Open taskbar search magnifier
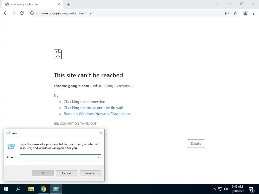Viewport: 259px width, 194px height. [x=18, y=189]
